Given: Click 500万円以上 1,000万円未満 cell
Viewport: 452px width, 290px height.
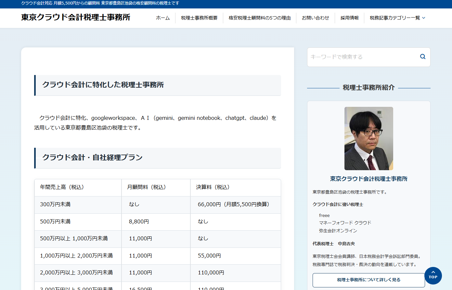Looking at the screenshot, I should pos(78,239).
